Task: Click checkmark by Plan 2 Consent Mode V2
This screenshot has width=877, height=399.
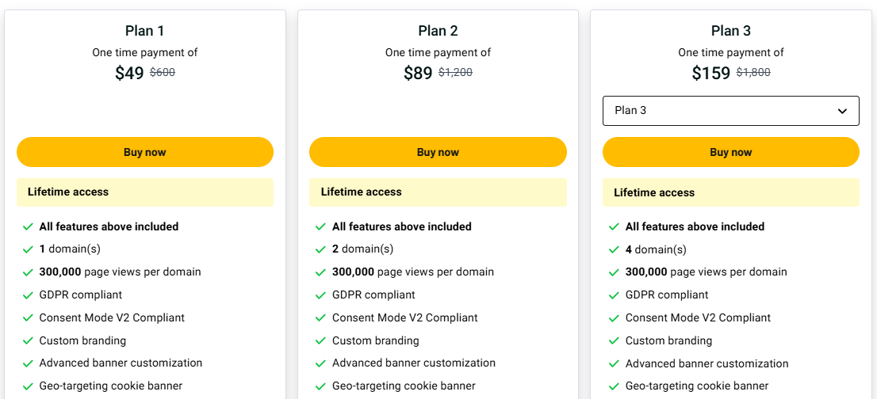Action: tap(321, 318)
